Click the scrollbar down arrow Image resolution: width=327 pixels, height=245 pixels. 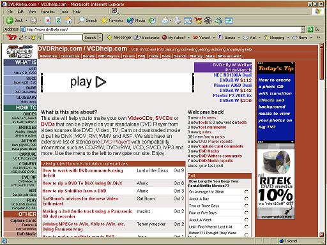(321, 235)
